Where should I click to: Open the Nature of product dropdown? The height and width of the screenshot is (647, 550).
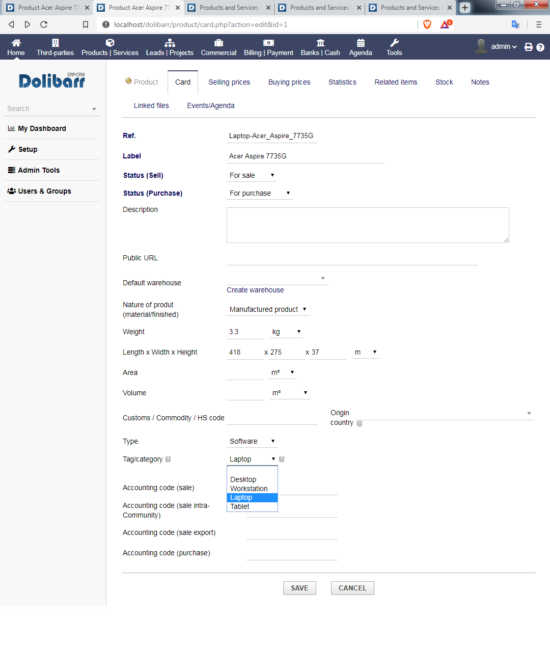point(267,309)
